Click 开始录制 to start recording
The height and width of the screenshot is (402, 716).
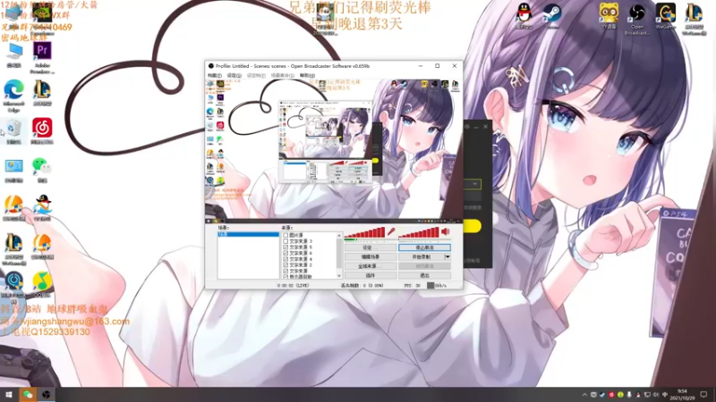pyautogui.click(x=421, y=257)
